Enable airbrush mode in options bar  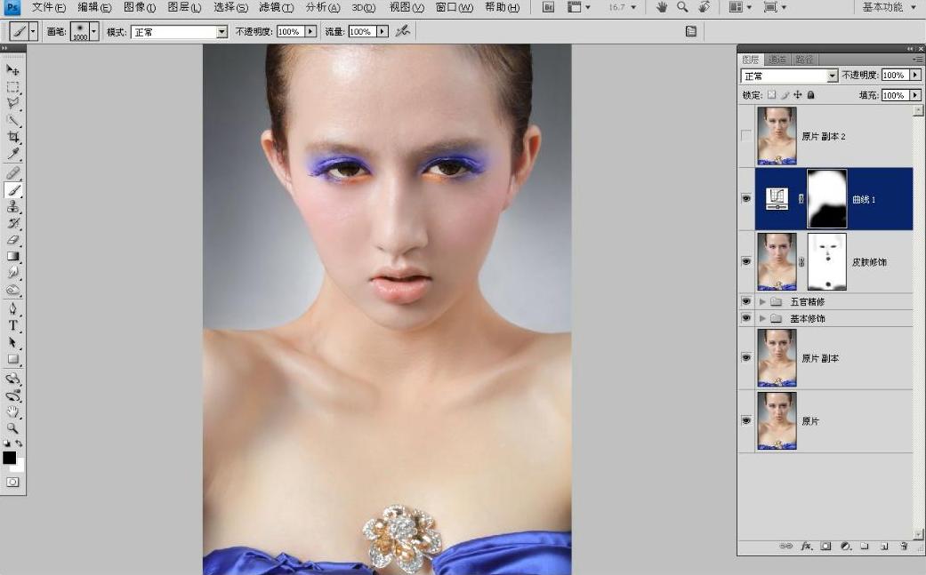point(403,31)
